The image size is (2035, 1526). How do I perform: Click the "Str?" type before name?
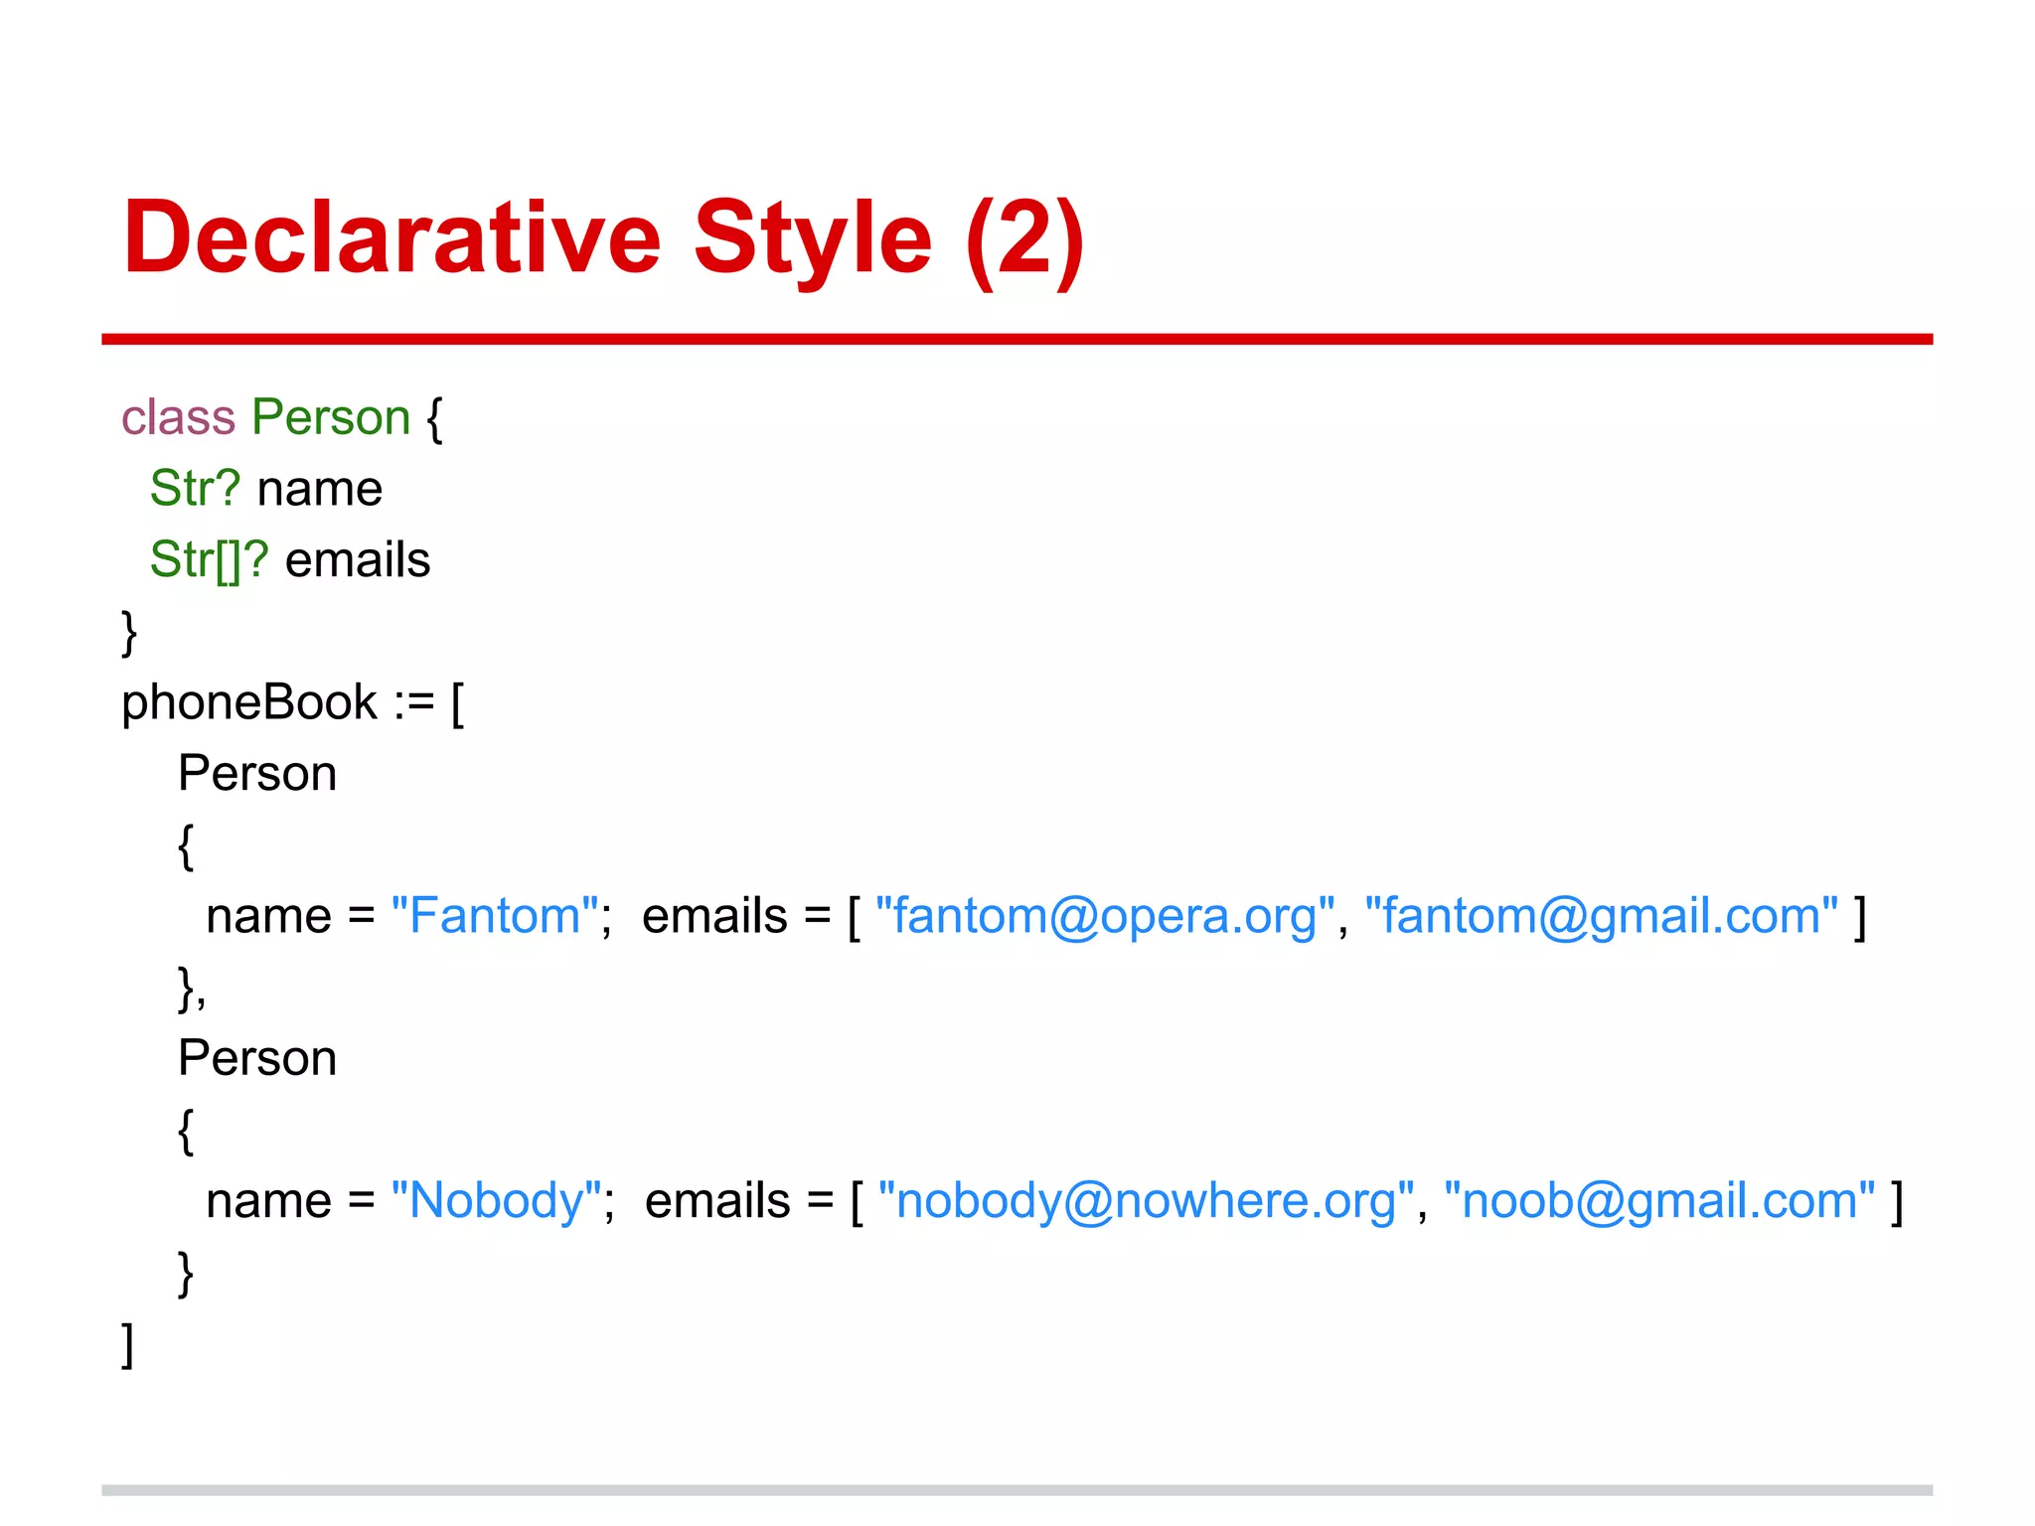click(195, 489)
